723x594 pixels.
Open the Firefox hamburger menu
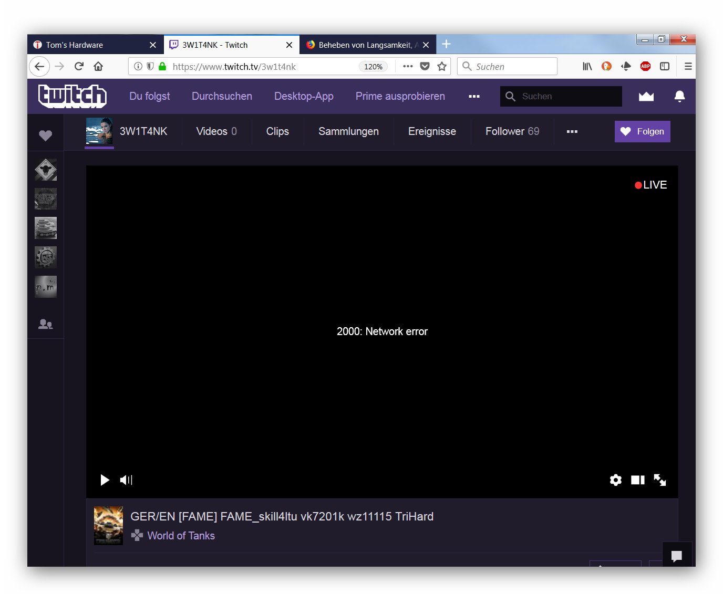(x=688, y=66)
